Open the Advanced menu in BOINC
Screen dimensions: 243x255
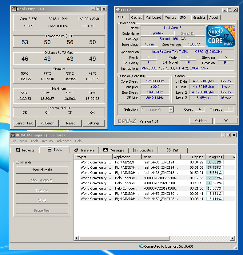pos(64,141)
